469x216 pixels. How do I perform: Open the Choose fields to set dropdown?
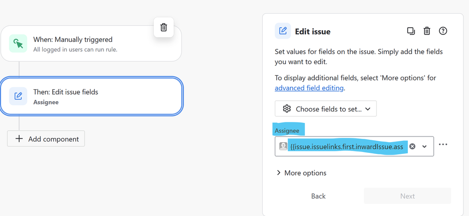[326, 109]
